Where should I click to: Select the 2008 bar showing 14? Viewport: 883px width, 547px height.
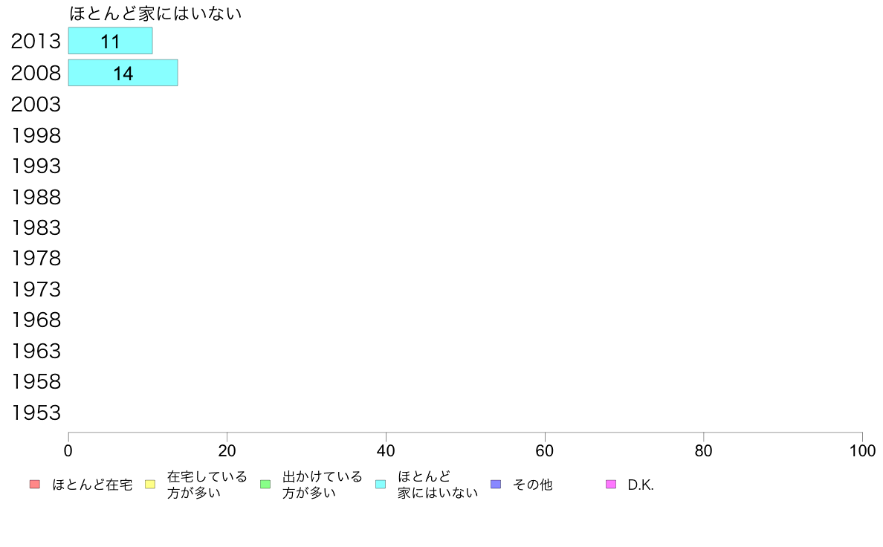123,73
